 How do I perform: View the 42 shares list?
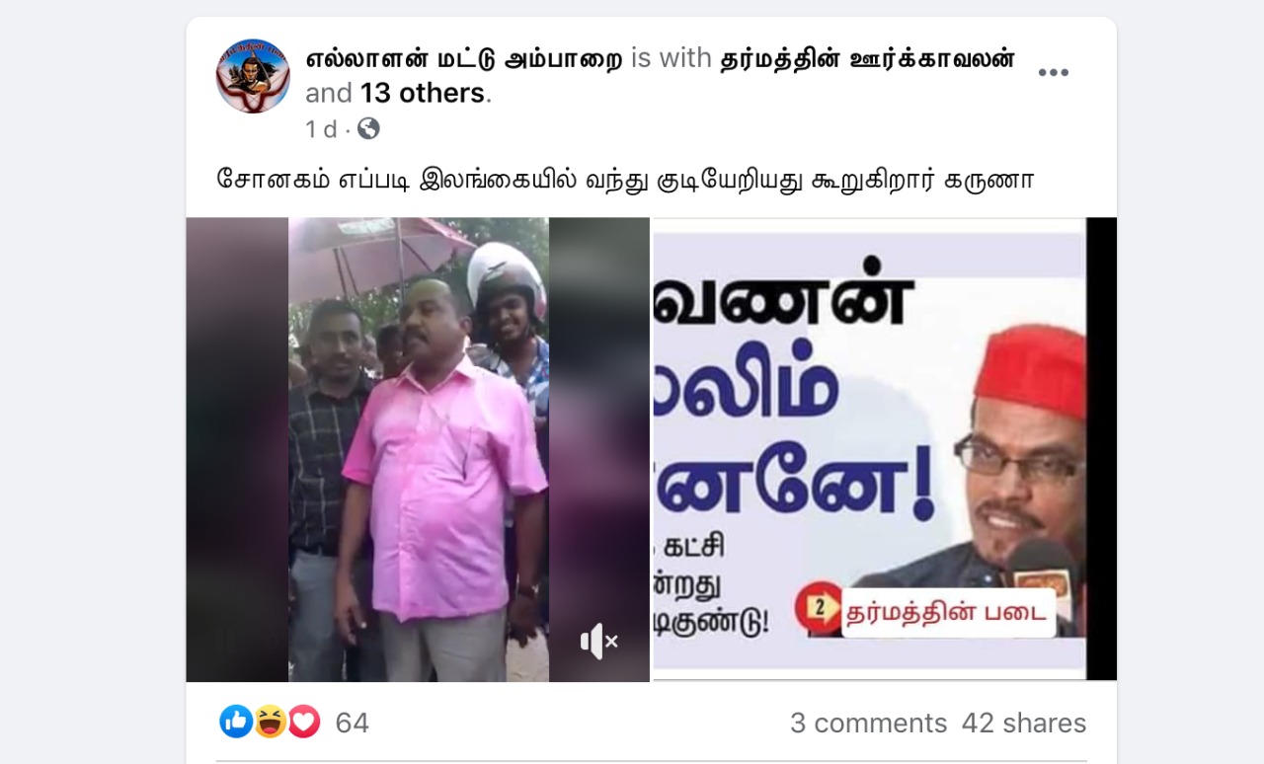(x=1024, y=723)
